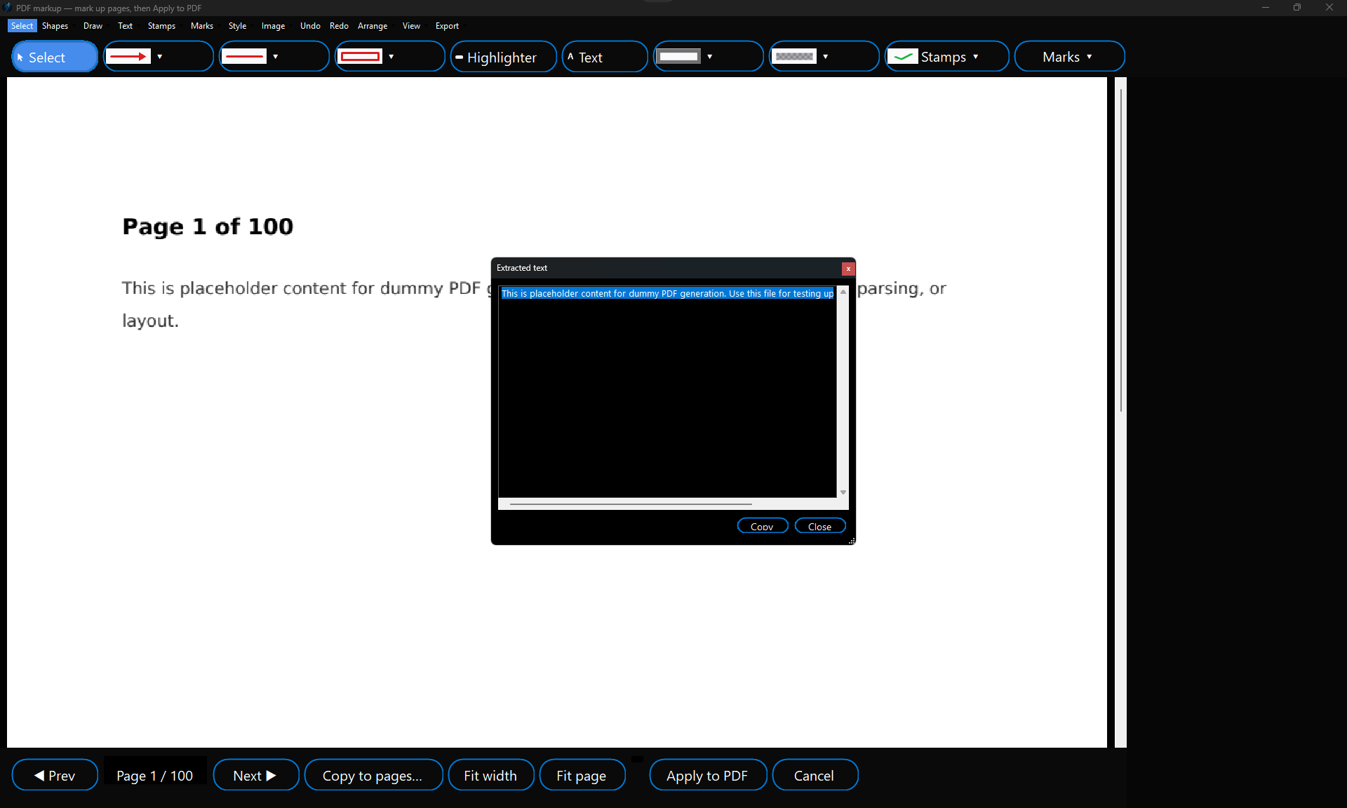The height and width of the screenshot is (808, 1347).
Task: Close Extracted text dialog with red X
Action: pos(848,269)
